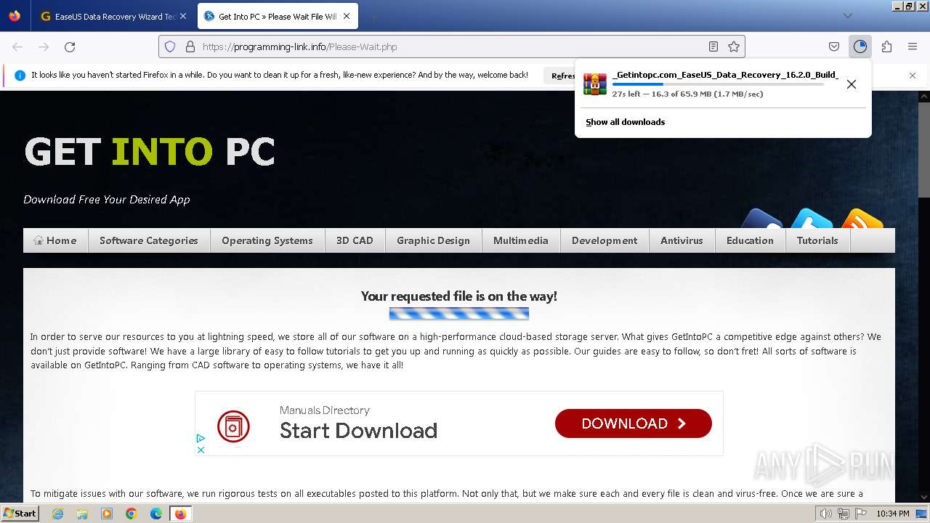Open tracking protection shield icon
930x523 pixels.
pyautogui.click(x=170, y=46)
